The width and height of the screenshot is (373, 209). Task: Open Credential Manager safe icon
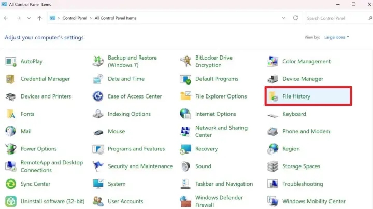click(10, 79)
